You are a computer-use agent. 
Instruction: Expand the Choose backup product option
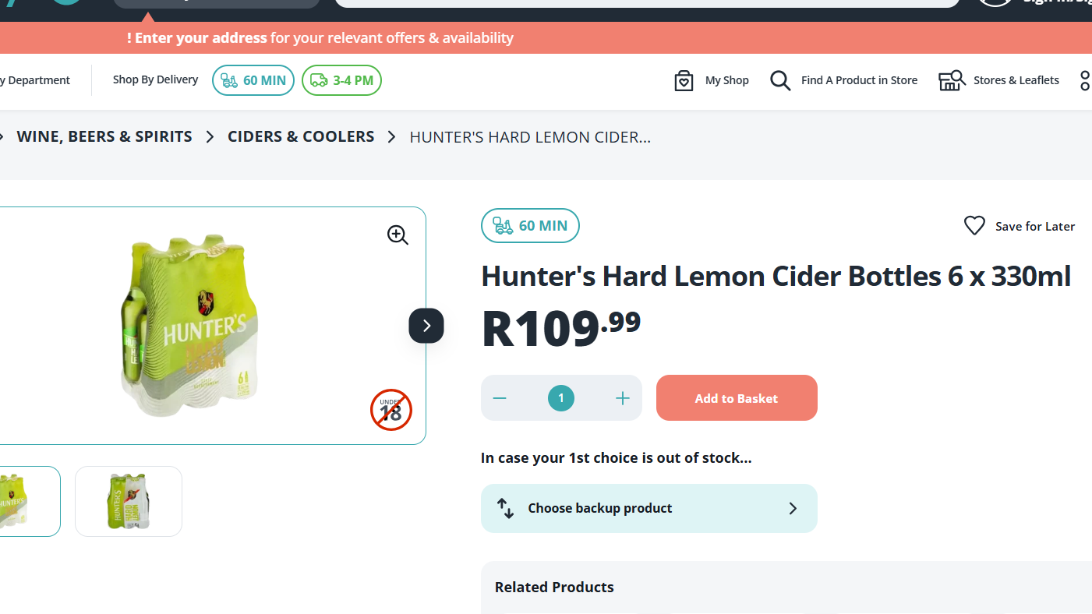coord(648,508)
